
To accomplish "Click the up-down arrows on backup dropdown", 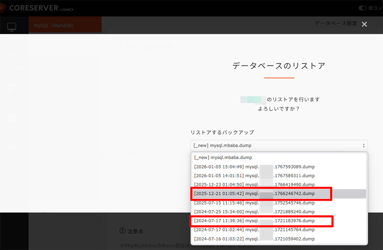I will click(363, 145).
